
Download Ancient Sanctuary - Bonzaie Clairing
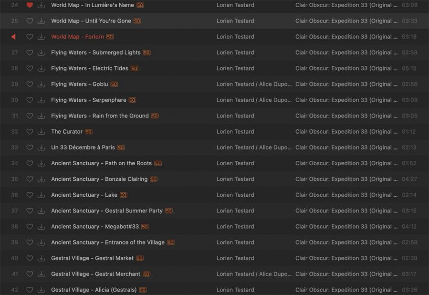click(41, 179)
